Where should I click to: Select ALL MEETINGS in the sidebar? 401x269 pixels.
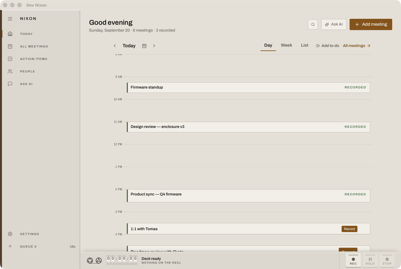pos(34,46)
